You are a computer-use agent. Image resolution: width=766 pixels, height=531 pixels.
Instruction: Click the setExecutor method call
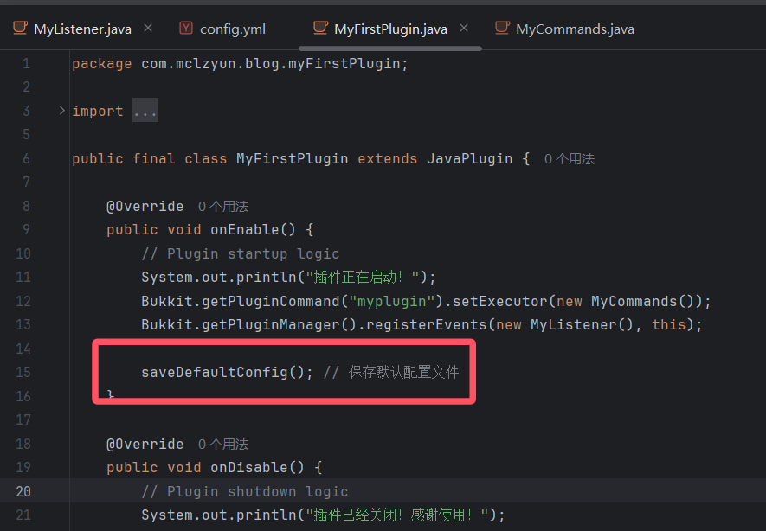point(499,301)
